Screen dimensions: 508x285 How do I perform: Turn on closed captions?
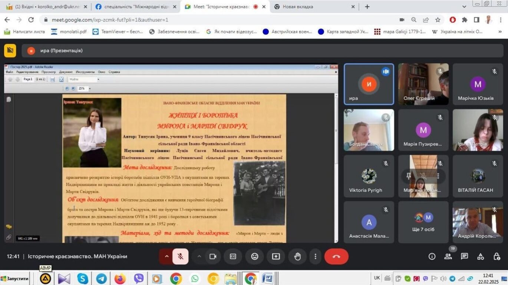click(x=233, y=256)
